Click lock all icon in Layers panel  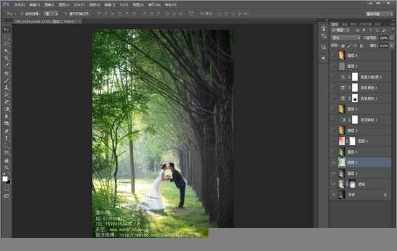point(361,46)
